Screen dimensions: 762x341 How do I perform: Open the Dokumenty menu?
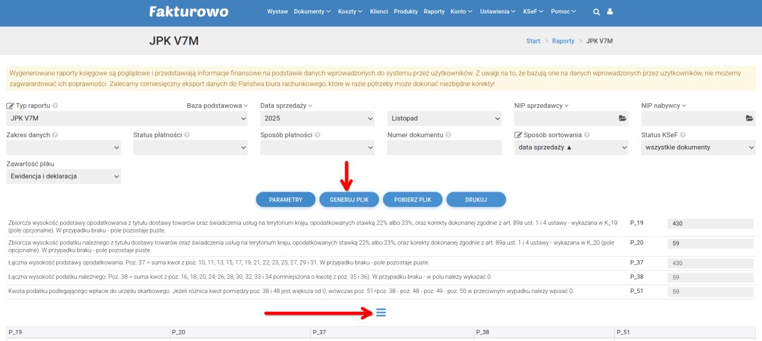(312, 12)
